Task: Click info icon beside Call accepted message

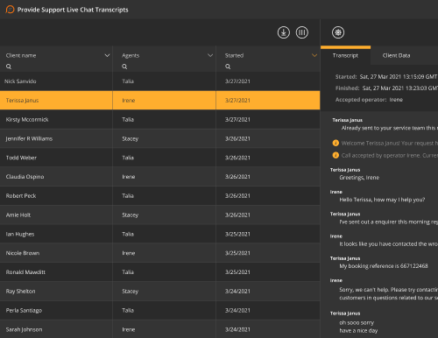Action: (x=336, y=155)
